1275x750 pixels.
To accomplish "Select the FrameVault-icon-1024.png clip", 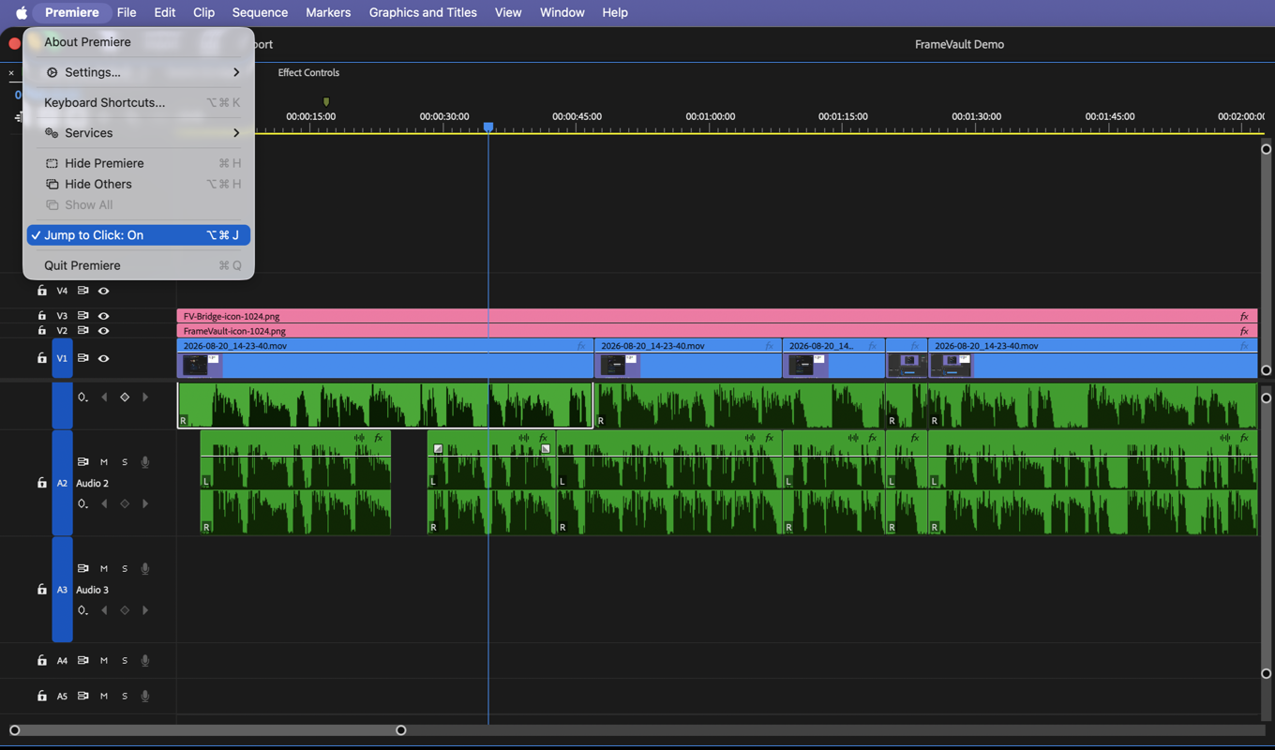I will click(x=717, y=331).
